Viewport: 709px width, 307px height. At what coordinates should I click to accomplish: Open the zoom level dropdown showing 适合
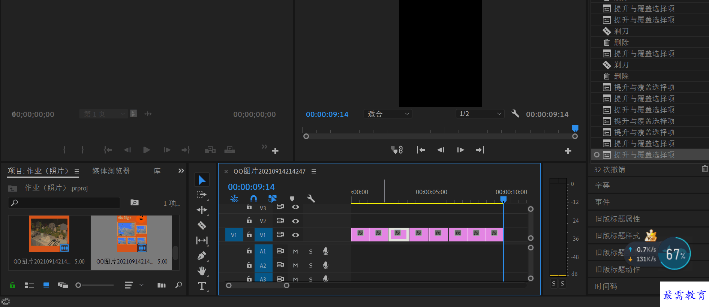pos(388,114)
